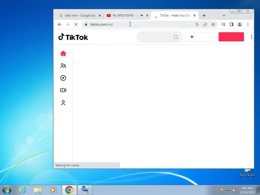Open Chrome media controls icon
The width and height of the screenshot is (260, 195).
pyautogui.click(x=223, y=24)
